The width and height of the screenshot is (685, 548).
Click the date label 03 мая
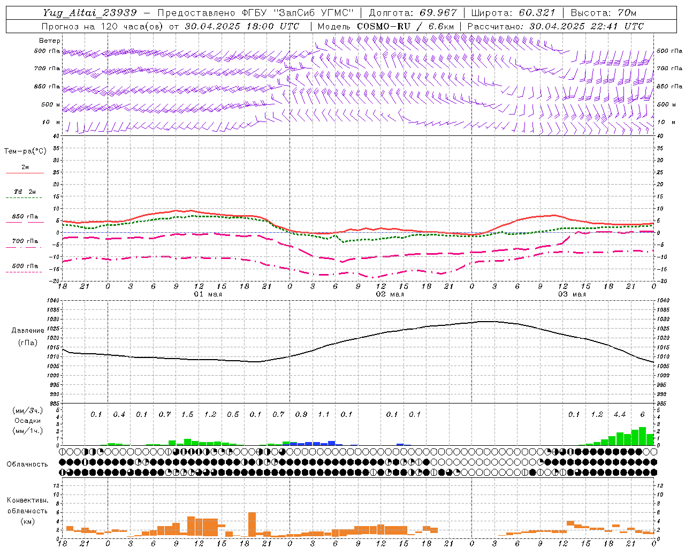(572, 294)
